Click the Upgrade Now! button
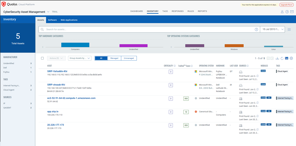Image resolution: width=296 pixels, height=146 pixels. pos(286,5)
